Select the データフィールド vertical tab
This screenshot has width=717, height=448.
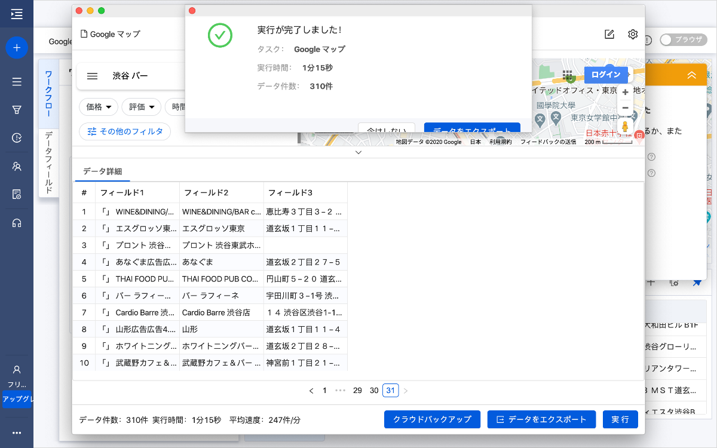click(49, 162)
